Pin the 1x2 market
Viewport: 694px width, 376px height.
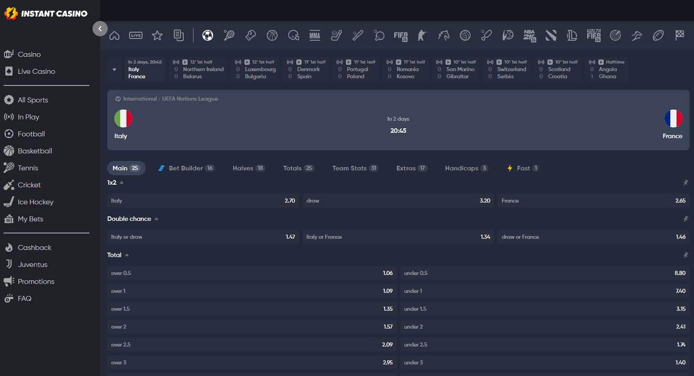(x=686, y=182)
